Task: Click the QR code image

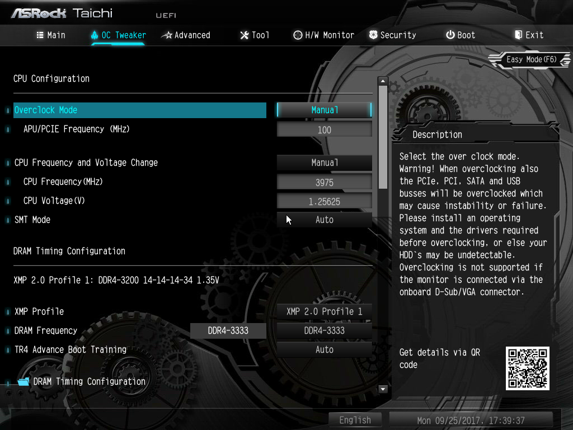Action: [527, 368]
